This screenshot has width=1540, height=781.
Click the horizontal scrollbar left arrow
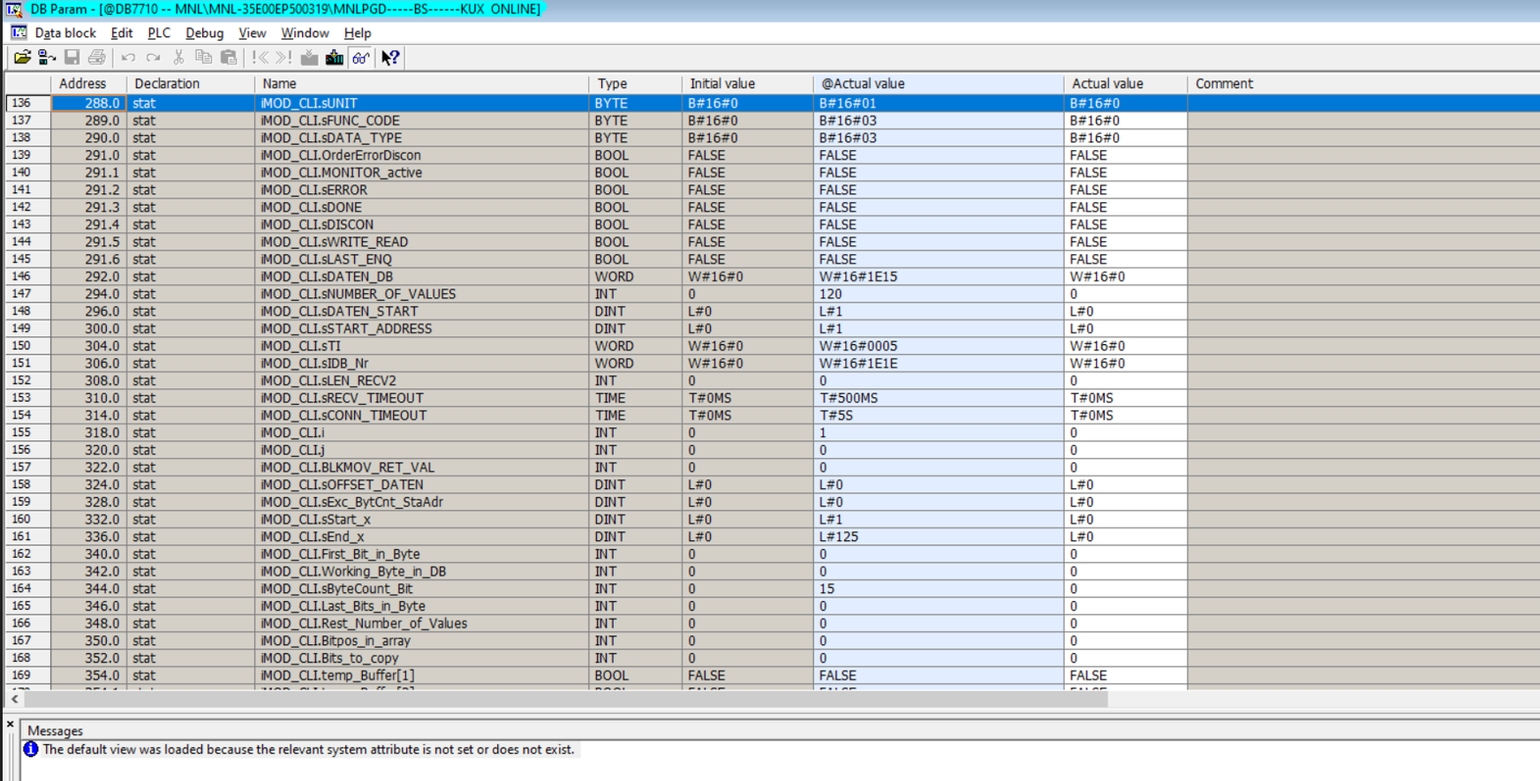point(15,699)
